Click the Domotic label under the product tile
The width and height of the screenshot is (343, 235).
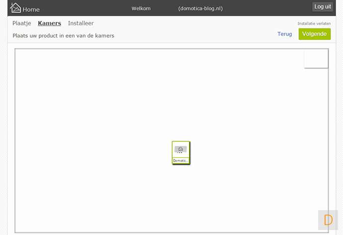(180, 160)
